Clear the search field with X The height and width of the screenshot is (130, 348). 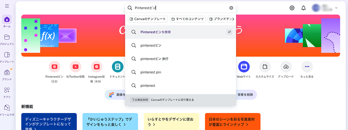231,8
